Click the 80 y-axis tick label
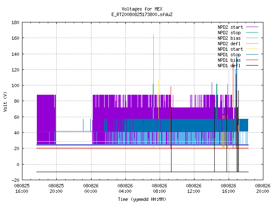This screenshot has width=271, height=203. pos(17,101)
